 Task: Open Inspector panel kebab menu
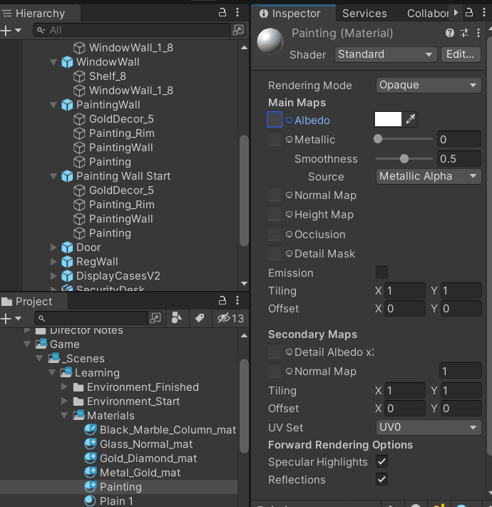coord(484,13)
